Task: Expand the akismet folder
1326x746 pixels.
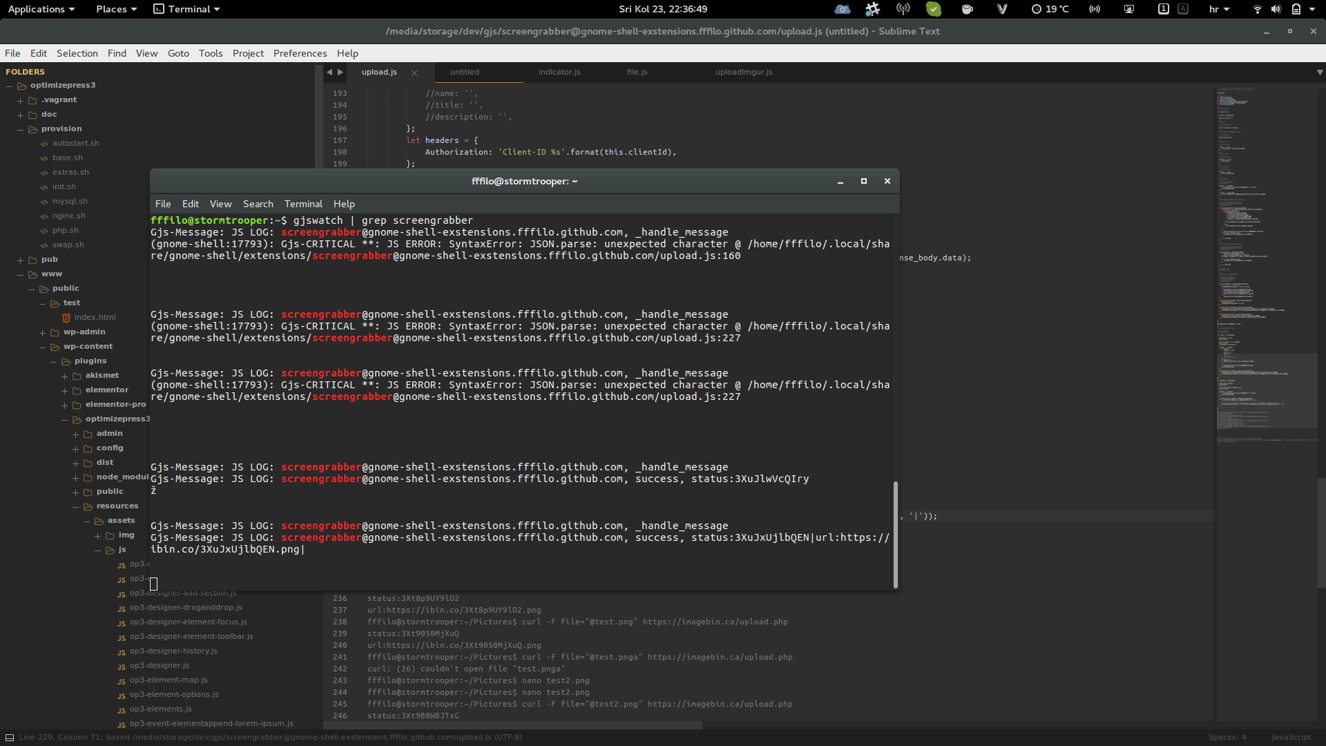Action: coord(65,376)
